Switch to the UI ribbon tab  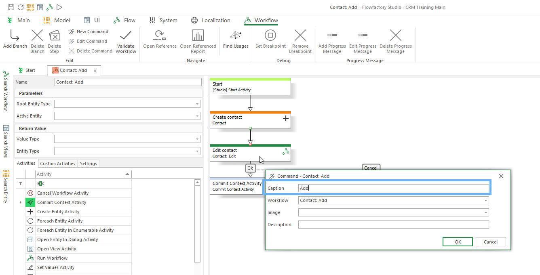coord(92,20)
